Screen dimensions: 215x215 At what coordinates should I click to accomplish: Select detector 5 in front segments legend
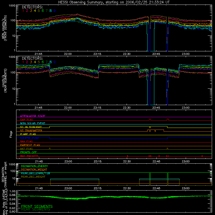pyautogui.click(x=39, y=11)
